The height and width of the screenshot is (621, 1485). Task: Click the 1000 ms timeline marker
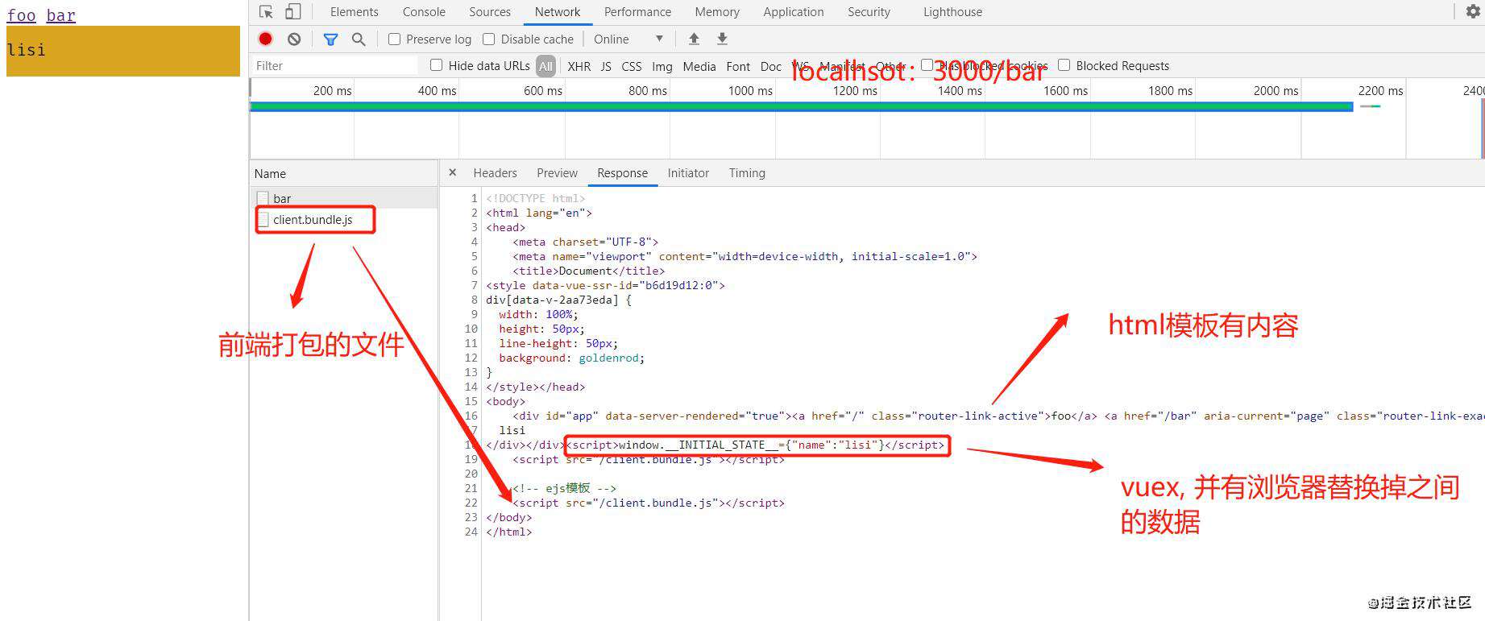click(x=750, y=91)
